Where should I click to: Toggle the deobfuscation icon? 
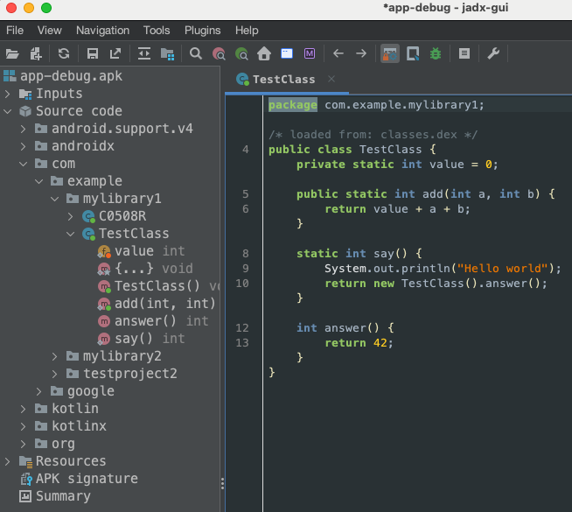390,54
